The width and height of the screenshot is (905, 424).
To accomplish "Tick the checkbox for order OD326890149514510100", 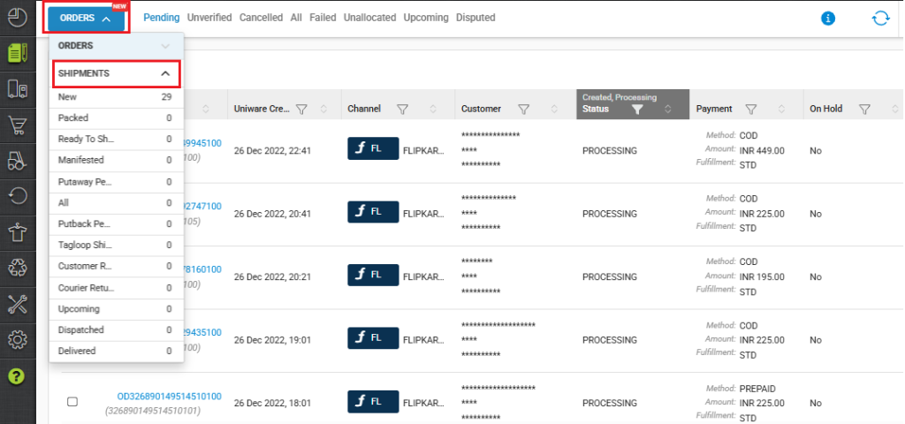I will [x=72, y=402].
